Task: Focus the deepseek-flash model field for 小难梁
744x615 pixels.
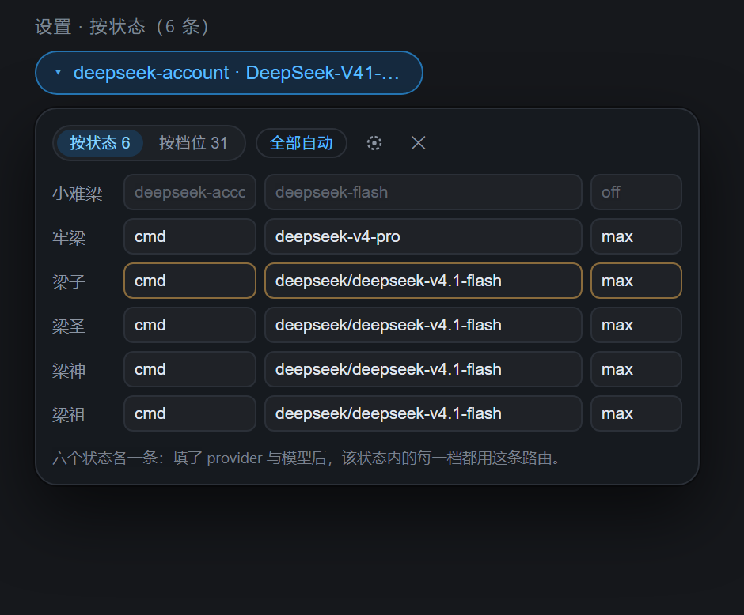Action: 423,192
